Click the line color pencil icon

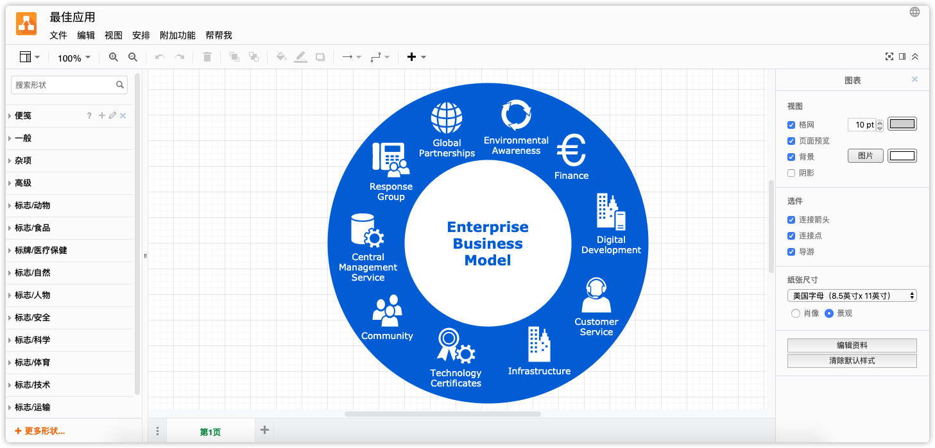coord(300,57)
